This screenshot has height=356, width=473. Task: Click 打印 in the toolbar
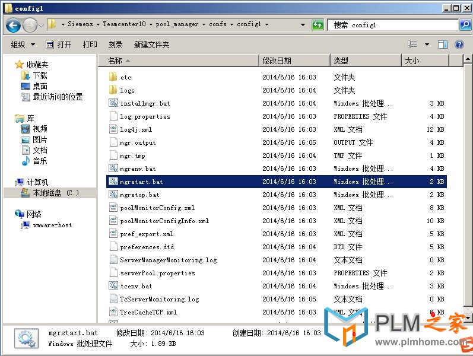click(x=90, y=44)
